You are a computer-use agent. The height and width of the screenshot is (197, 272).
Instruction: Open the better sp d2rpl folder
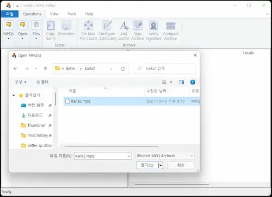[x=40, y=145]
